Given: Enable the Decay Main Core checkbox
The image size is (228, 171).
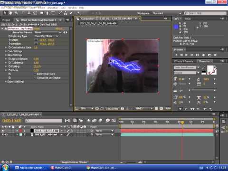Looking at the screenshot, I should tap(35, 74).
